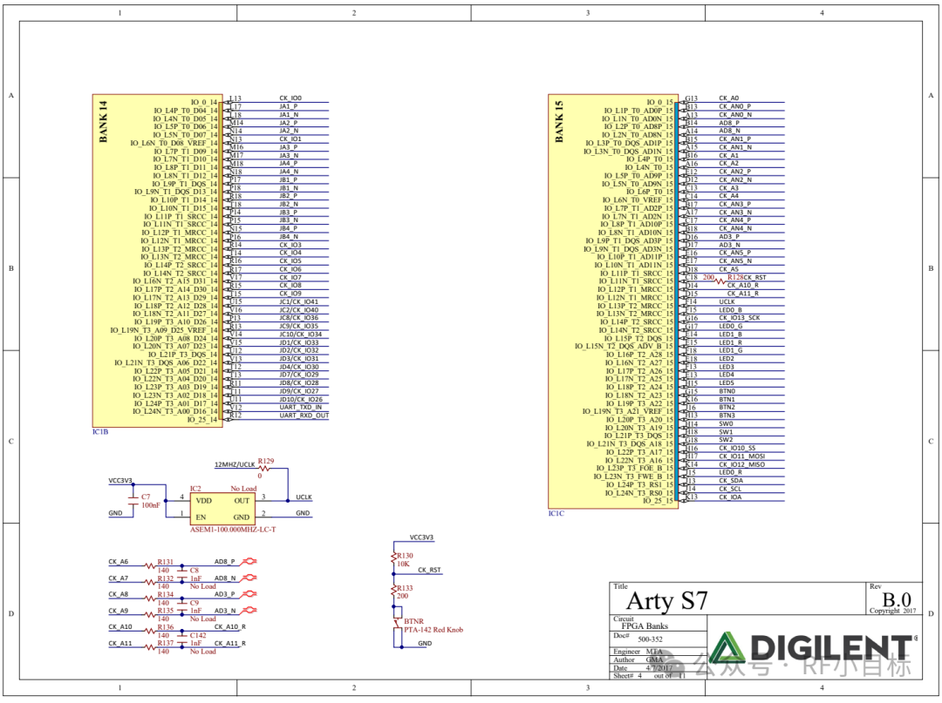Click the B.0 revision value
This screenshot has width=942, height=703.
[x=897, y=600]
